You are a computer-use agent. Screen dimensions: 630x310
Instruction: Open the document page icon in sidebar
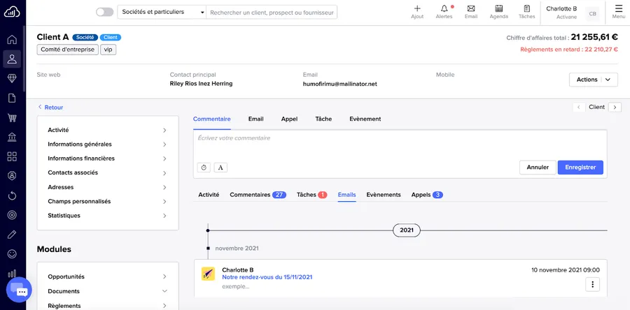pyautogui.click(x=12, y=98)
